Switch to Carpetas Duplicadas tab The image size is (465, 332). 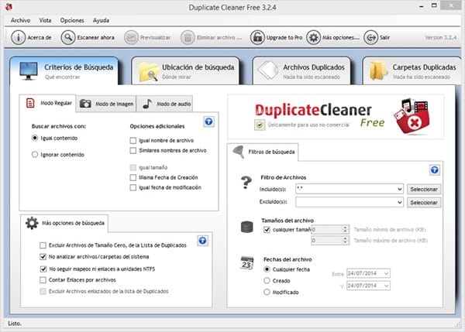412,70
